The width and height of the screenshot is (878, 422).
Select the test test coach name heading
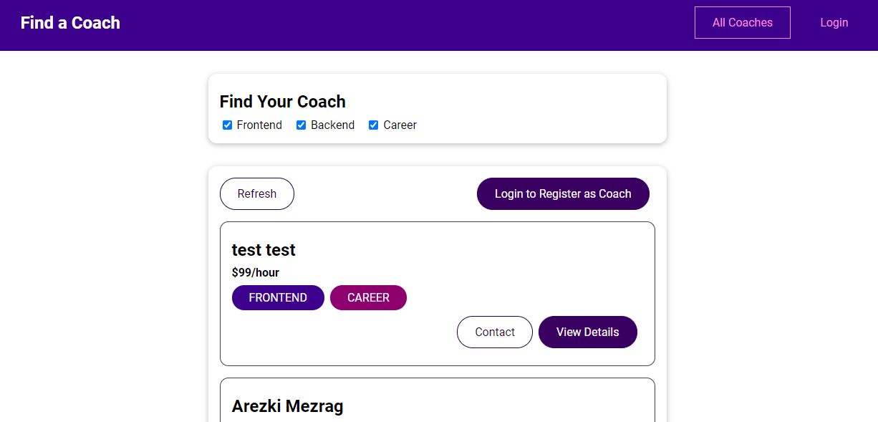pos(264,250)
